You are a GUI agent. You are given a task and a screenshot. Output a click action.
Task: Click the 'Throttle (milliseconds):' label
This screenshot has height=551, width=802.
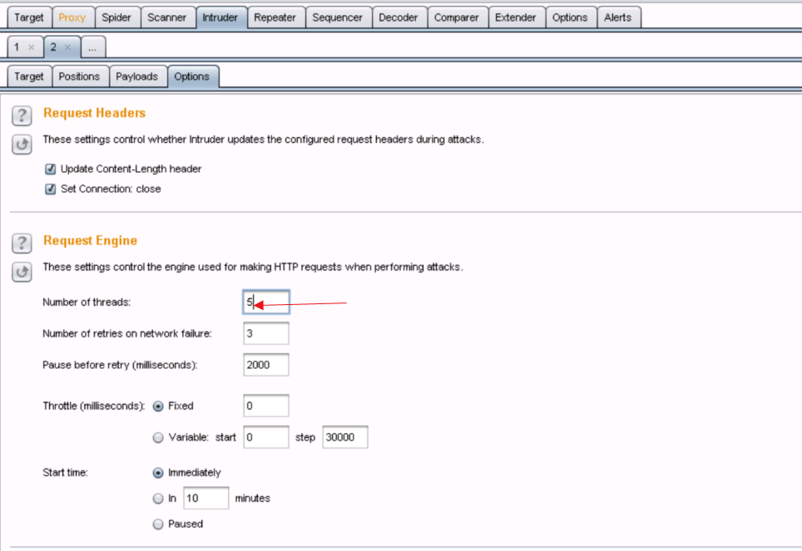pos(94,406)
